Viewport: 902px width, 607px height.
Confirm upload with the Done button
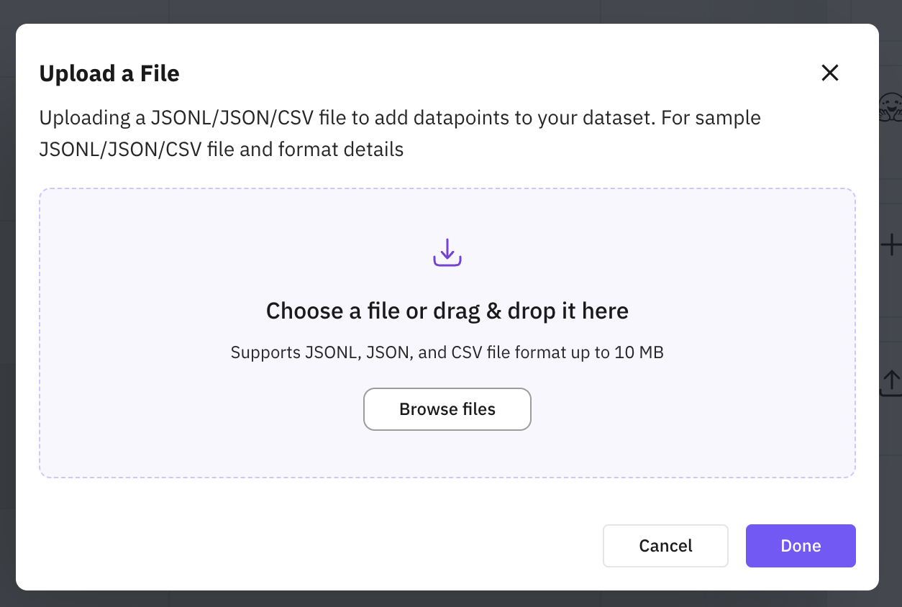(x=801, y=546)
